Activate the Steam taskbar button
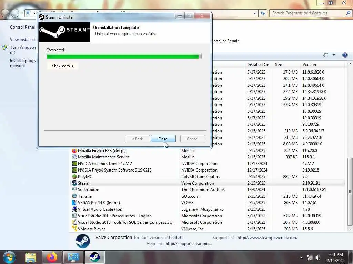 click(x=94, y=257)
